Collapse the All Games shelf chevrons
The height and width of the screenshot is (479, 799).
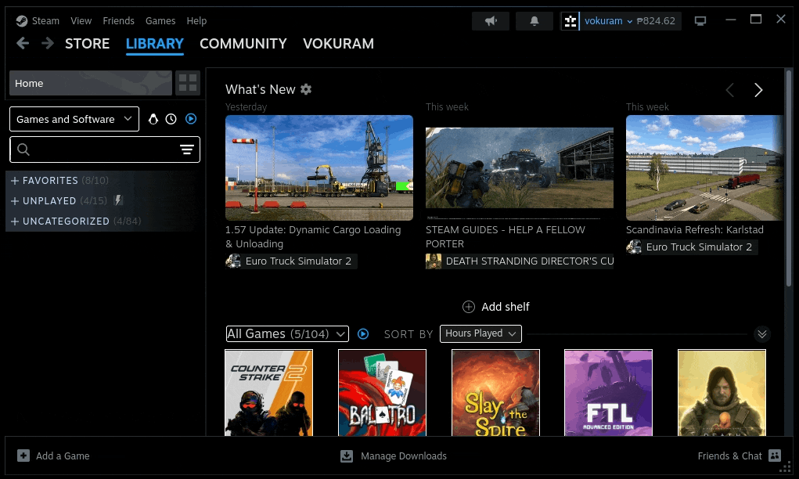tap(761, 333)
